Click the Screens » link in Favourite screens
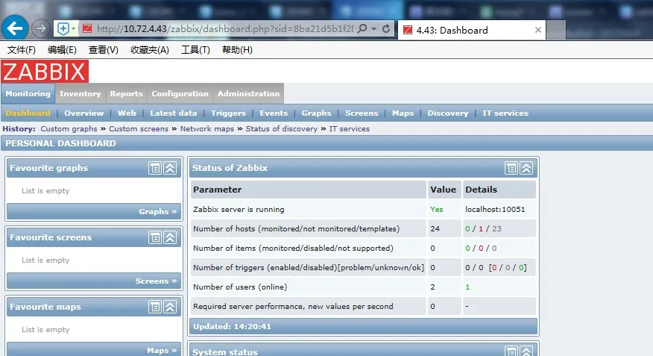The height and width of the screenshot is (356, 653). (157, 281)
